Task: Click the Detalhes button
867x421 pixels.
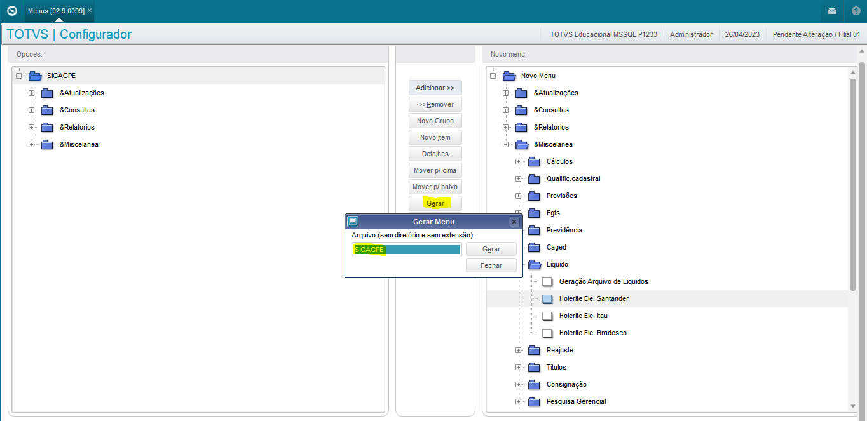Action: click(x=435, y=154)
